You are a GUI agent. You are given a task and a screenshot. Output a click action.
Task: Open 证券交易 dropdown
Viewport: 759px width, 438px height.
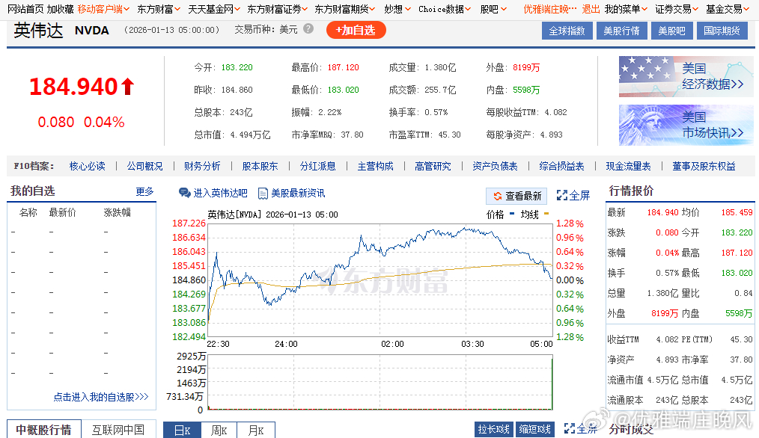[677, 9]
